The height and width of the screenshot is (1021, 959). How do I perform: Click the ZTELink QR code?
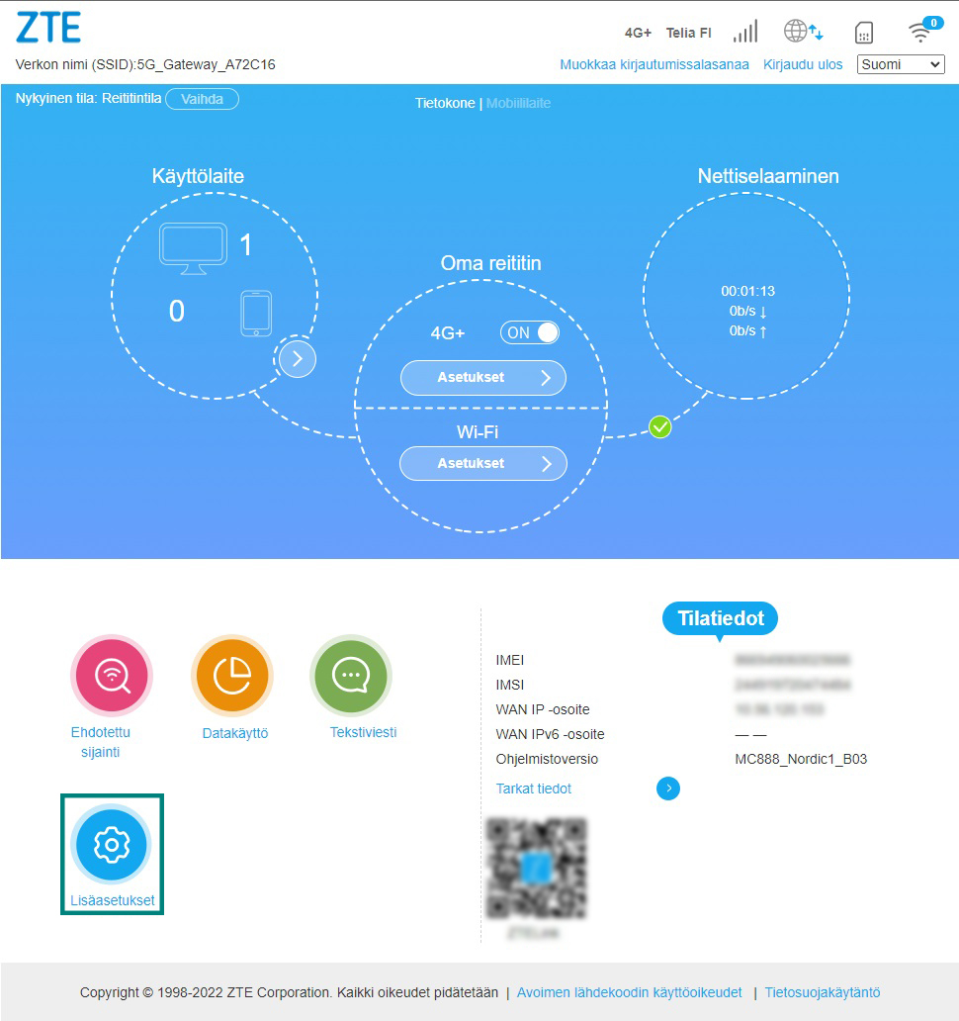537,868
